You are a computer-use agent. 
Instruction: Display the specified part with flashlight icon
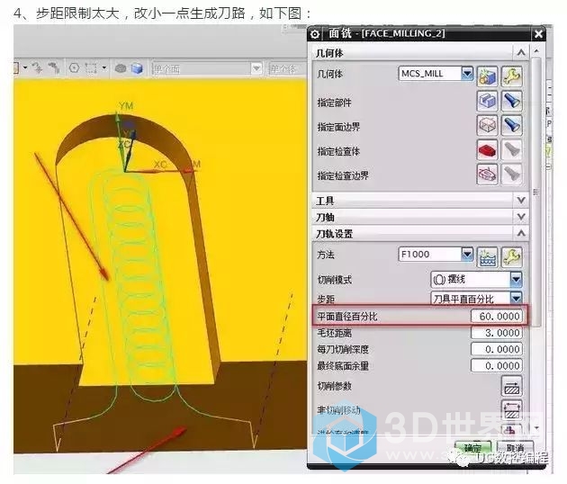(x=512, y=101)
